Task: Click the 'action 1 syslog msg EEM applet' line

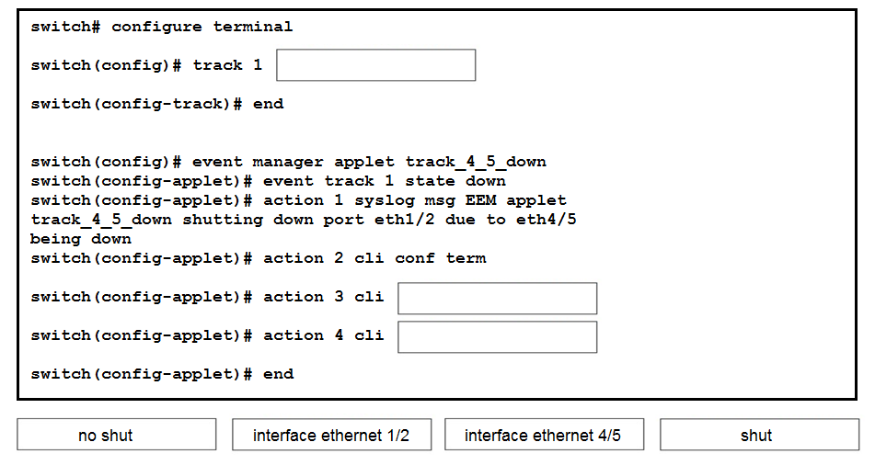Action: (x=298, y=200)
